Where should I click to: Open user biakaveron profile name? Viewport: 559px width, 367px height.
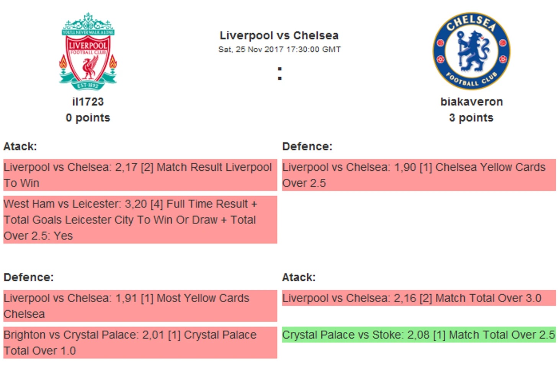click(471, 102)
